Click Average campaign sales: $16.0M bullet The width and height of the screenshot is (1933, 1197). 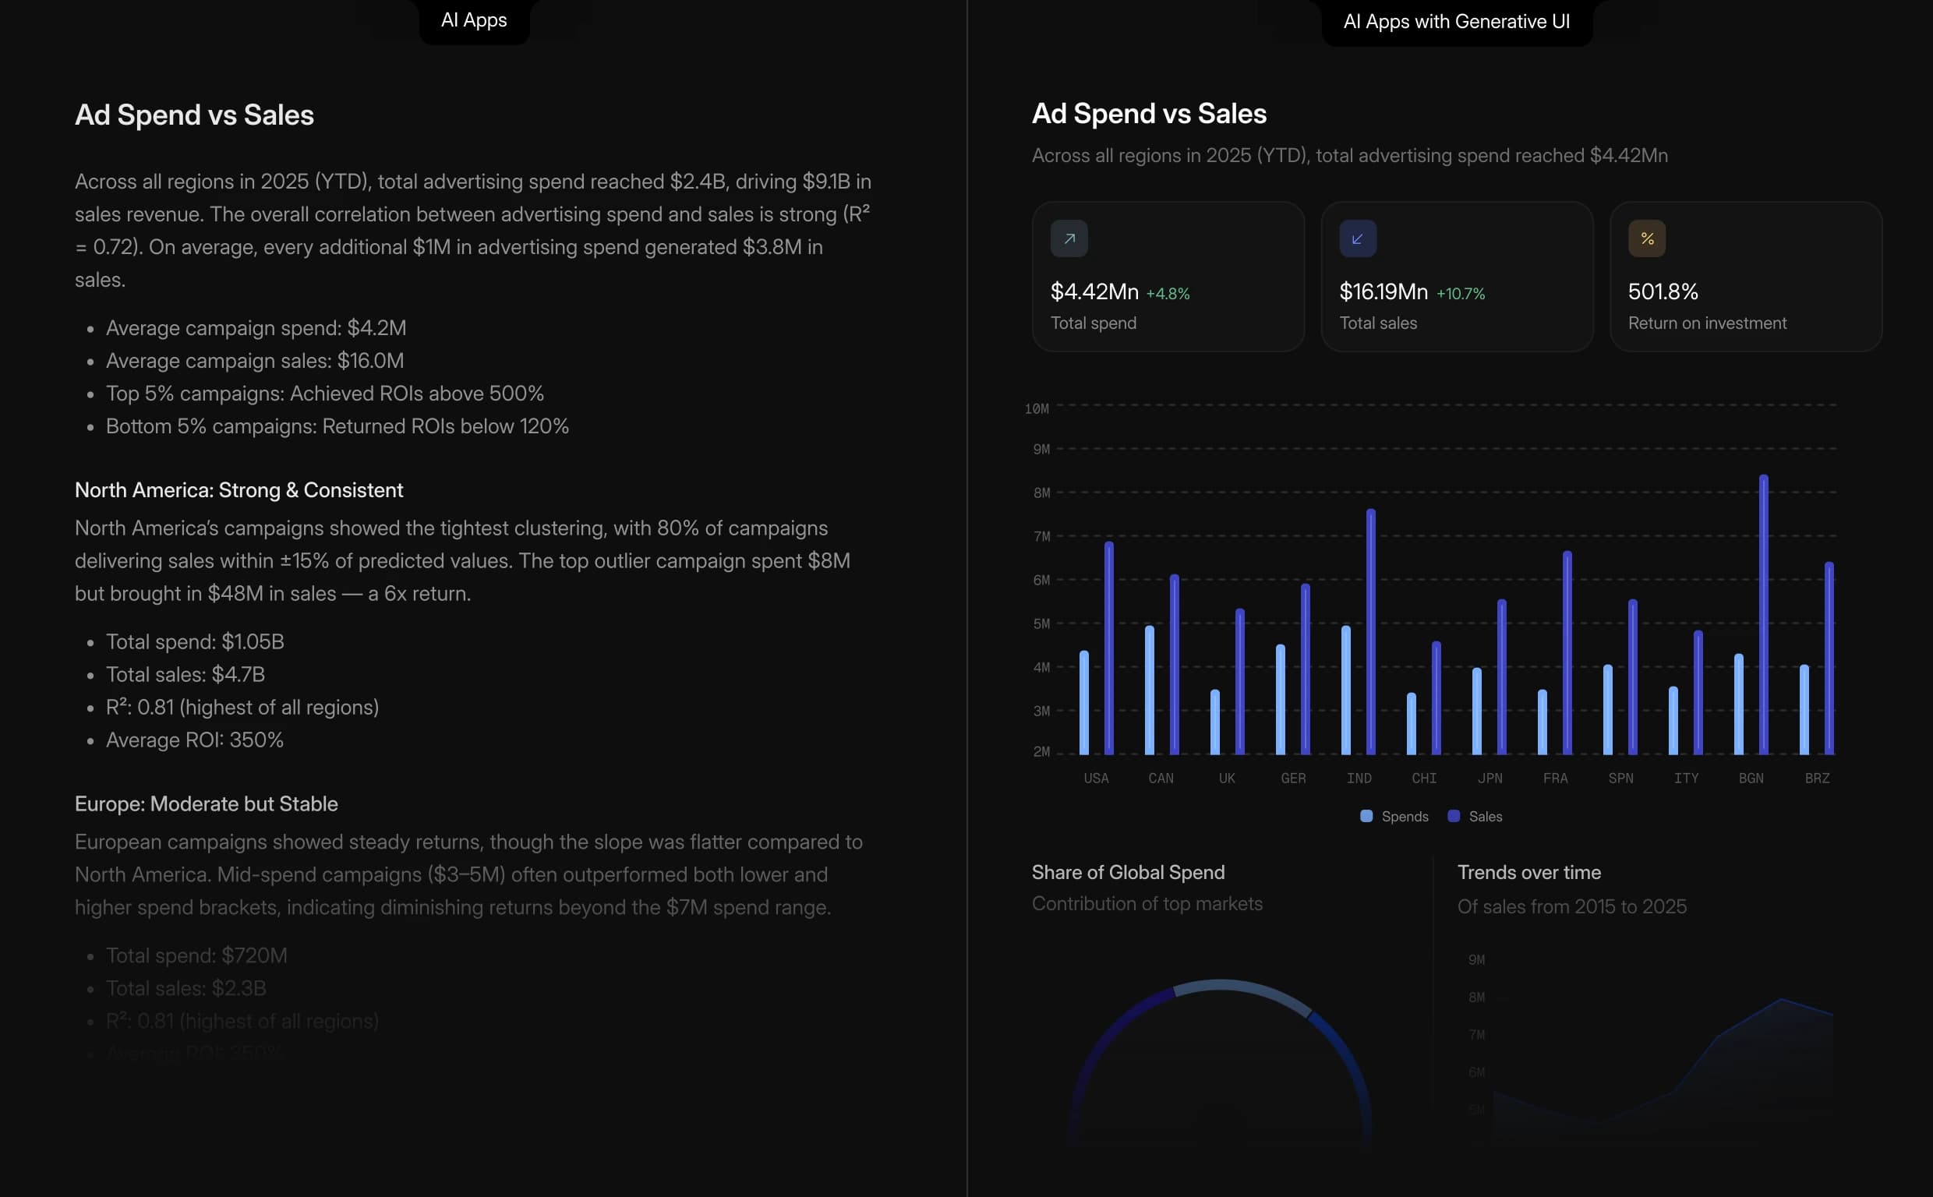coord(254,361)
